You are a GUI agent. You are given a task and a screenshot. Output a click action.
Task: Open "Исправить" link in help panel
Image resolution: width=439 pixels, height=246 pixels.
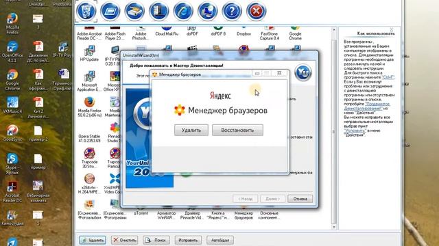(355, 131)
